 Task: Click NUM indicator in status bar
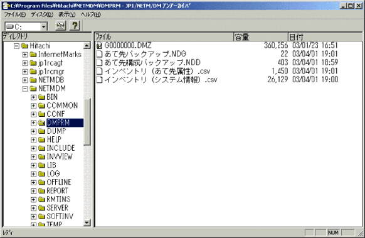[x=333, y=232]
